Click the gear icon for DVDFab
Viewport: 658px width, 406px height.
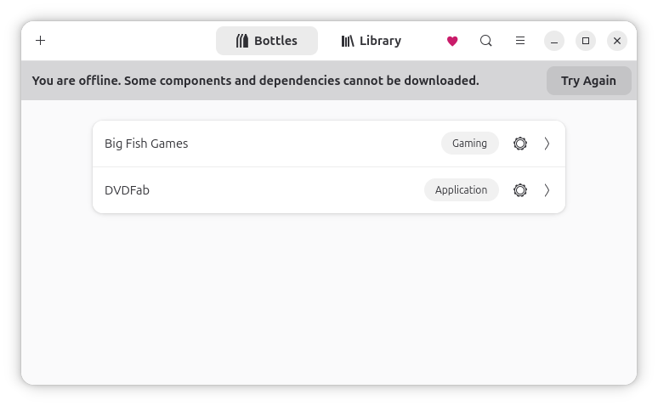pyautogui.click(x=520, y=190)
